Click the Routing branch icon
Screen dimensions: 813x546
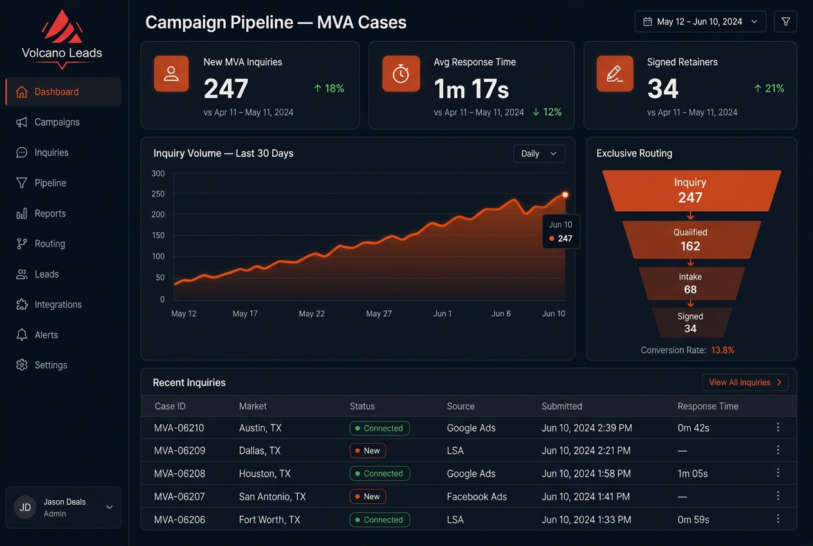pos(22,243)
